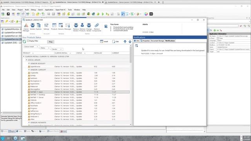The image size is (251, 141).
Task: Click the green plus icon in Properties panel
Action: [215, 30]
